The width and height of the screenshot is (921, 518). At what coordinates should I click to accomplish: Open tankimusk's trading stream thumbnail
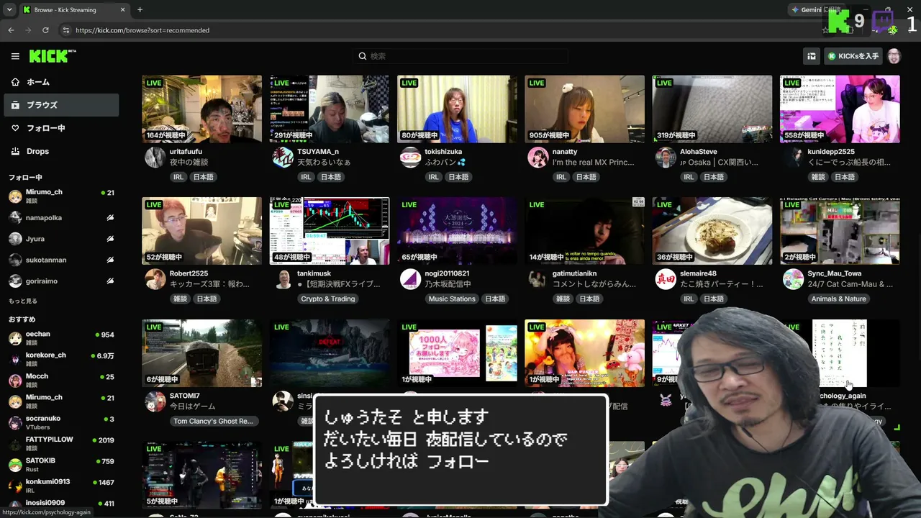[330, 231]
